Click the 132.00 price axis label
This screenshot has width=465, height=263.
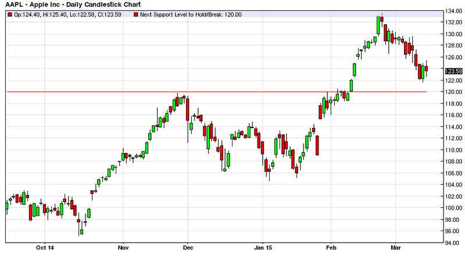pyautogui.click(x=453, y=23)
